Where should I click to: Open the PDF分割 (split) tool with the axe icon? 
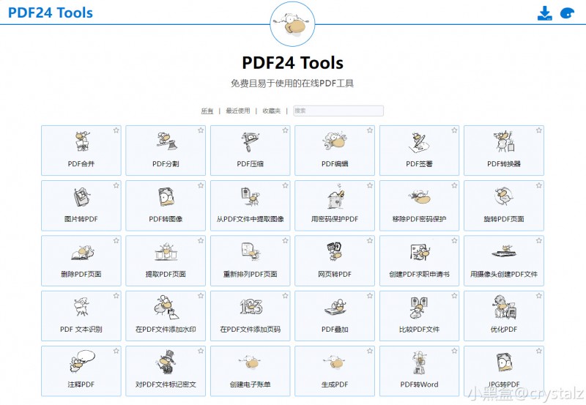pyautogui.click(x=166, y=150)
